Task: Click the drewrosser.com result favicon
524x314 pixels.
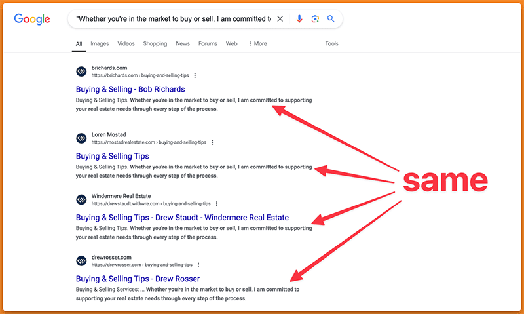Action: coord(81,261)
